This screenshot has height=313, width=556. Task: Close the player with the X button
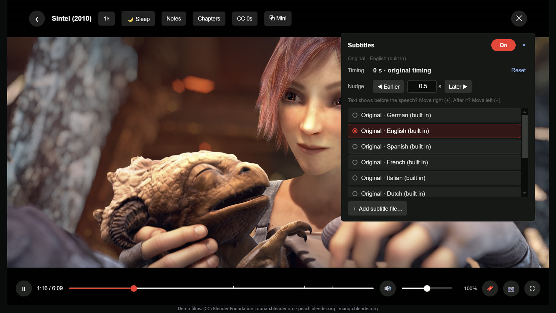(519, 18)
